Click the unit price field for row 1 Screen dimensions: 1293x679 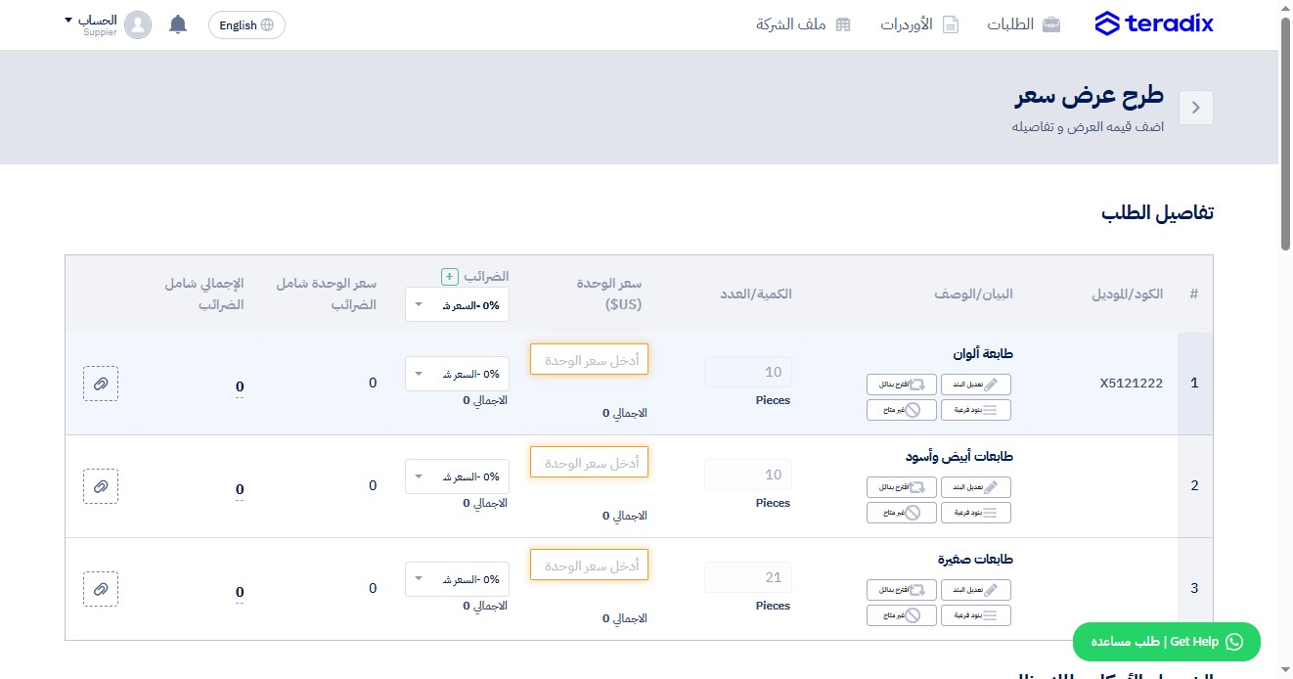point(590,359)
